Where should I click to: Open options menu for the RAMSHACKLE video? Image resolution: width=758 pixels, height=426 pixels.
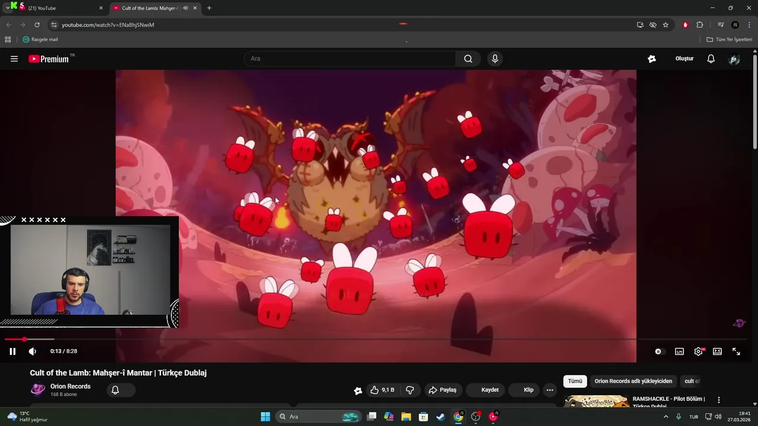click(x=719, y=401)
